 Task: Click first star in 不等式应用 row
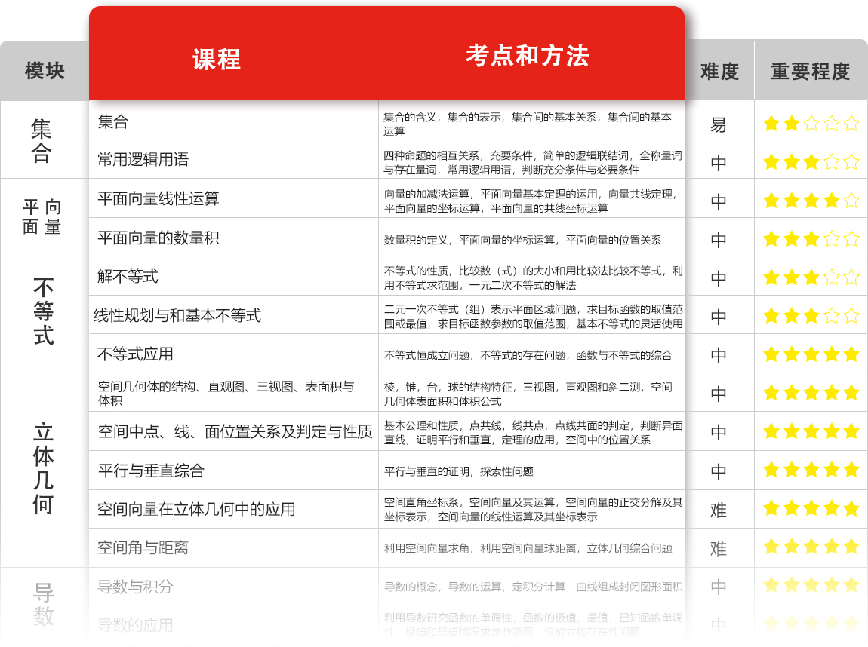coord(771,354)
